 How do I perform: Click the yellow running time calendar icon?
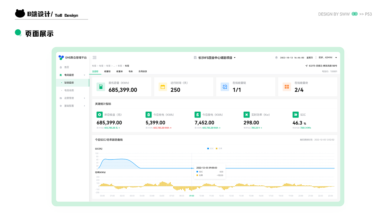(163, 87)
